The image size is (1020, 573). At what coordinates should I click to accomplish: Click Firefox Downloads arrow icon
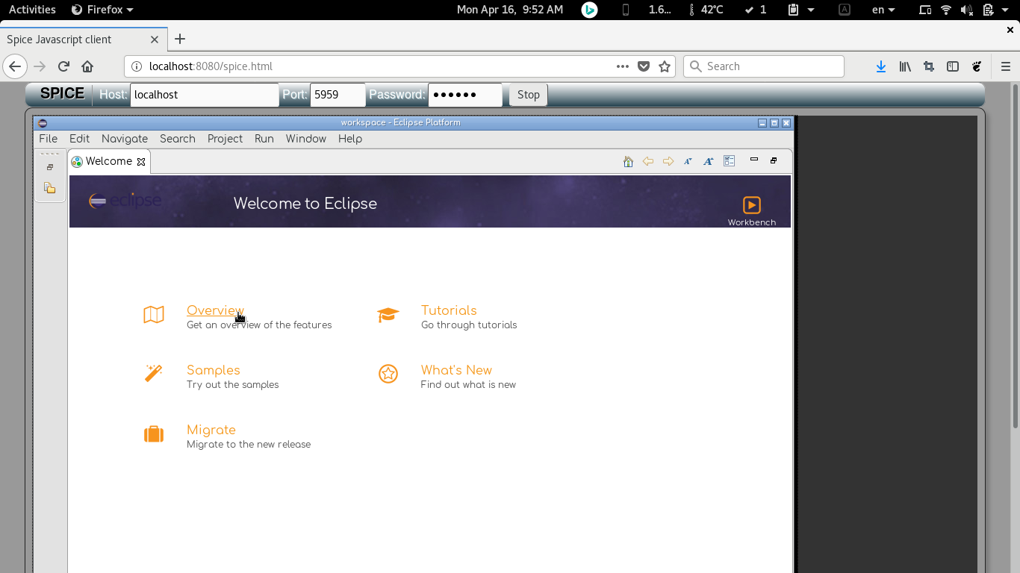(x=881, y=66)
